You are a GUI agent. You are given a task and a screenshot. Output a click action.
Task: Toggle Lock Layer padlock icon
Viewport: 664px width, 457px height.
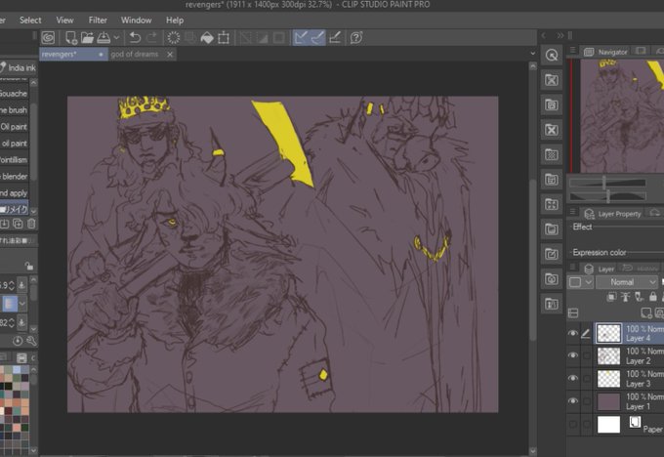click(652, 297)
